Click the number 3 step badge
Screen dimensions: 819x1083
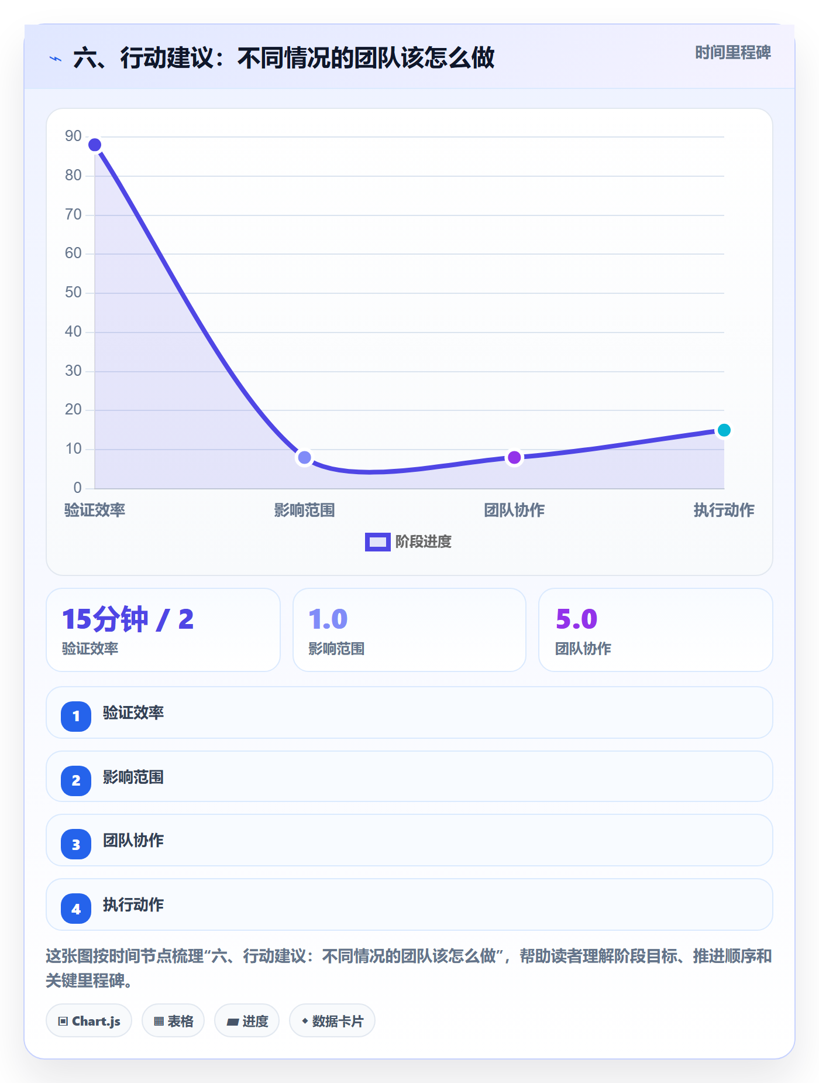click(x=76, y=844)
